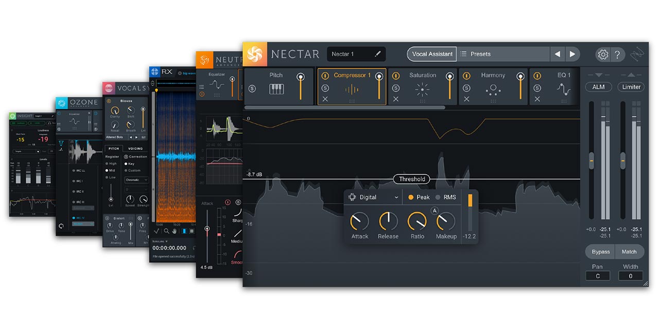
Task: Click the Width value field showing 0
Action: [x=631, y=276]
